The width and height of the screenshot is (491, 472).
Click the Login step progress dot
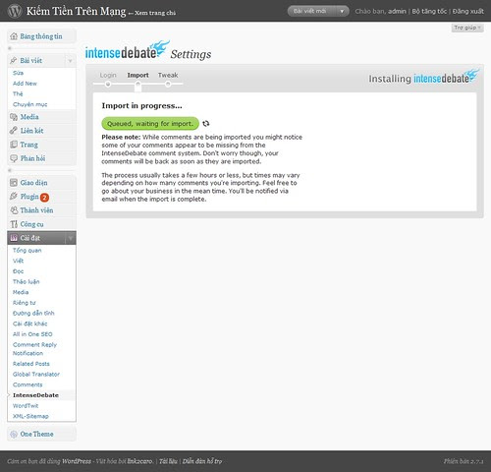[x=108, y=85]
